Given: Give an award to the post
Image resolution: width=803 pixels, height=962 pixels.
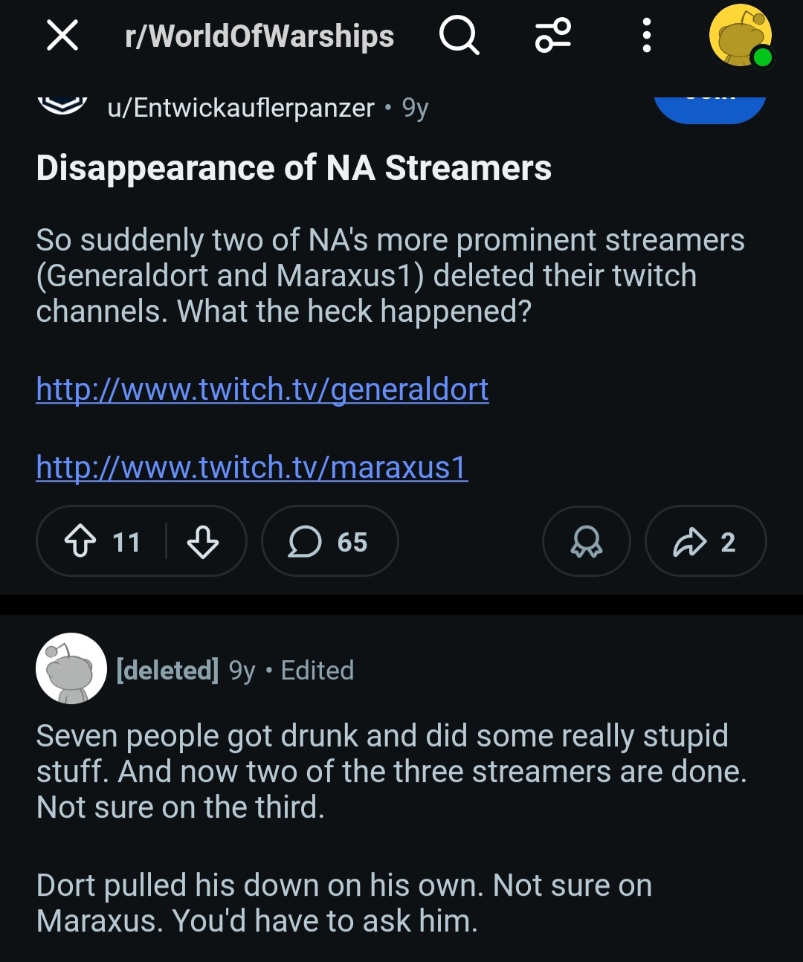Looking at the screenshot, I should 586,541.
